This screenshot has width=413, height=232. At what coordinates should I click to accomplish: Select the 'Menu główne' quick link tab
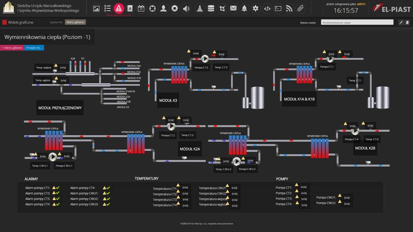coord(75,22)
